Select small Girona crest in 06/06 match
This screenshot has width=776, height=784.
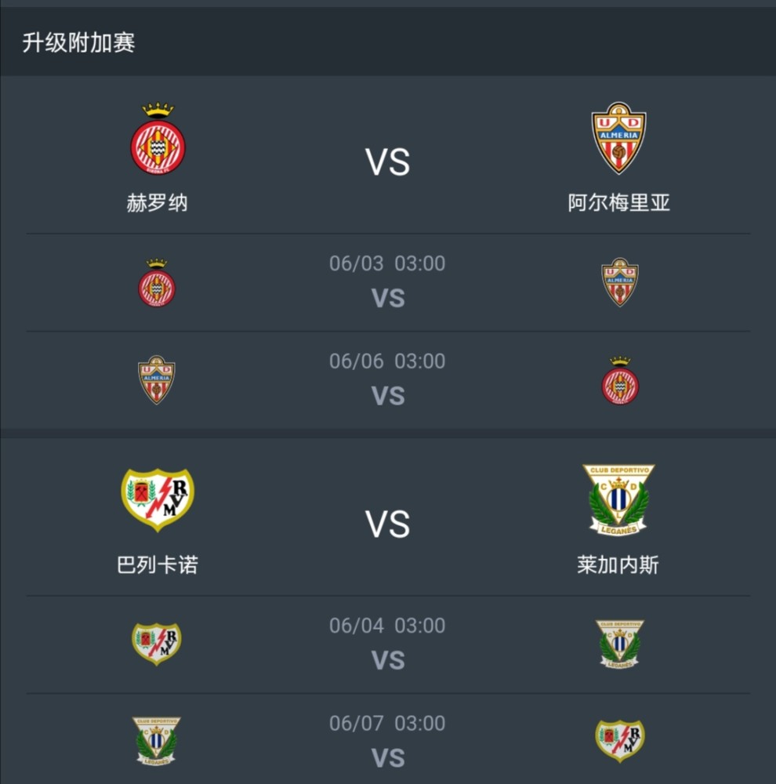point(619,380)
